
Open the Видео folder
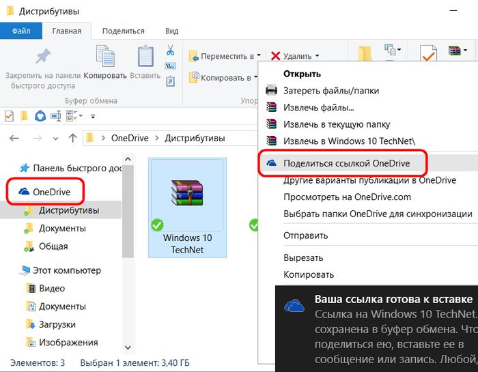[46, 288]
